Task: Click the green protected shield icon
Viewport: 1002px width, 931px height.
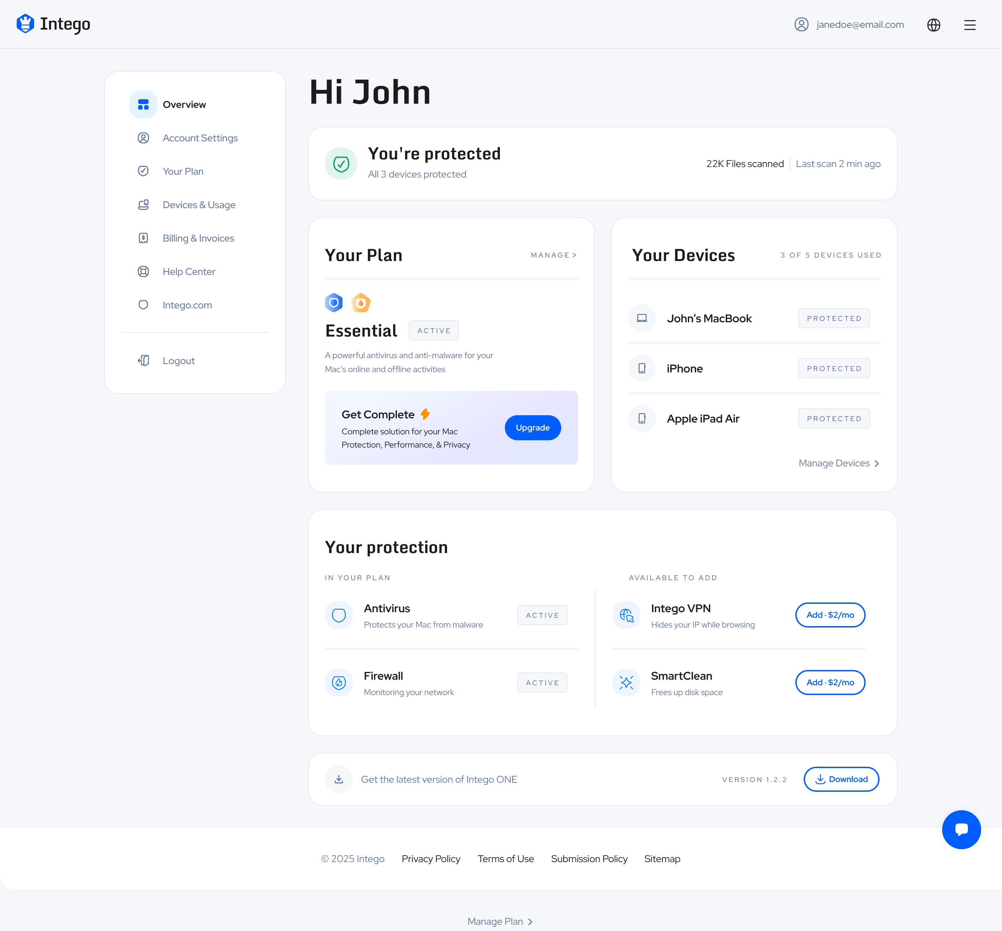Action: click(341, 164)
